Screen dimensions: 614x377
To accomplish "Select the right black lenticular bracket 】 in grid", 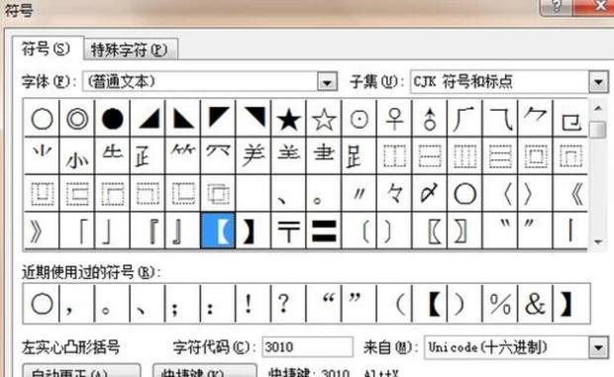I will 254,232.
